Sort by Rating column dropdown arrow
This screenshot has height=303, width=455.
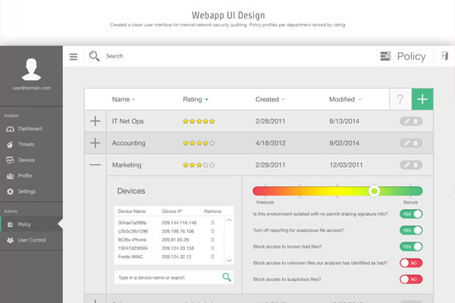click(x=206, y=100)
